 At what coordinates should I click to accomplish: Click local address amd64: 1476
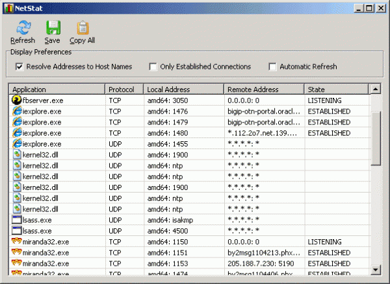click(168, 112)
